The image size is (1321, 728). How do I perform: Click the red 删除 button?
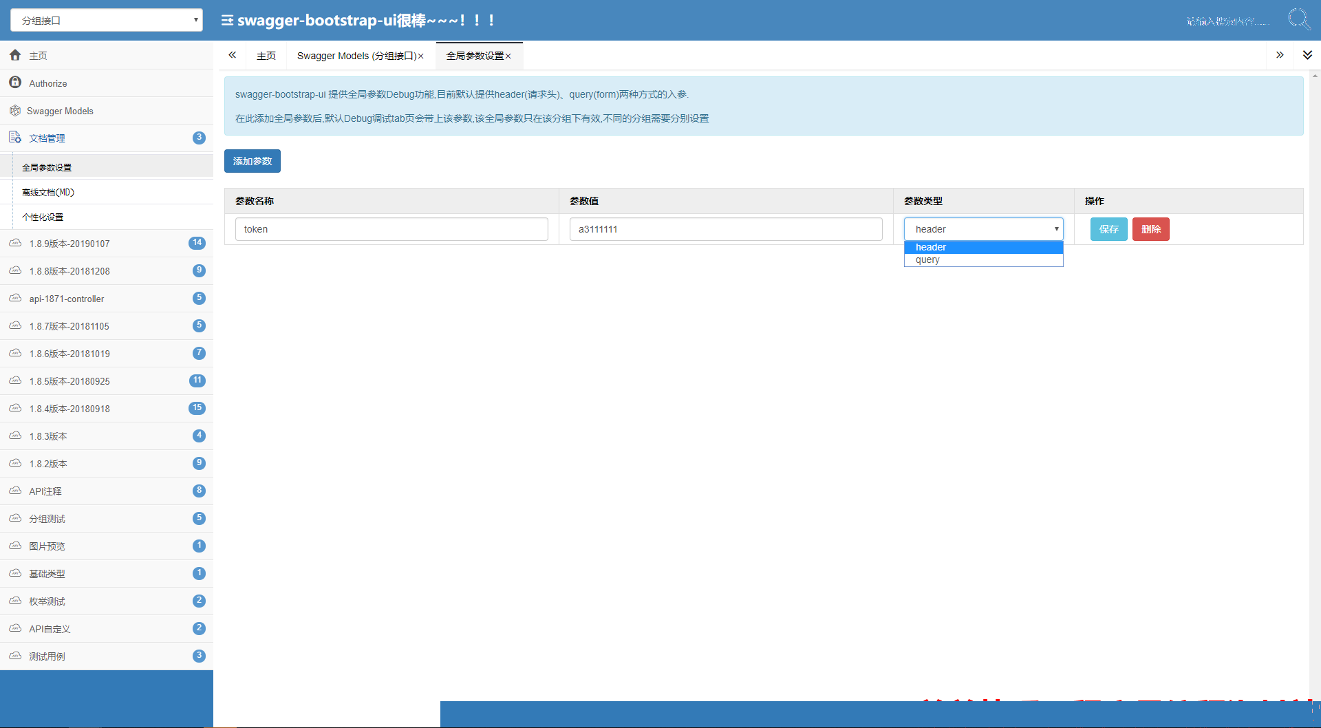click(x=1150, y=229)
